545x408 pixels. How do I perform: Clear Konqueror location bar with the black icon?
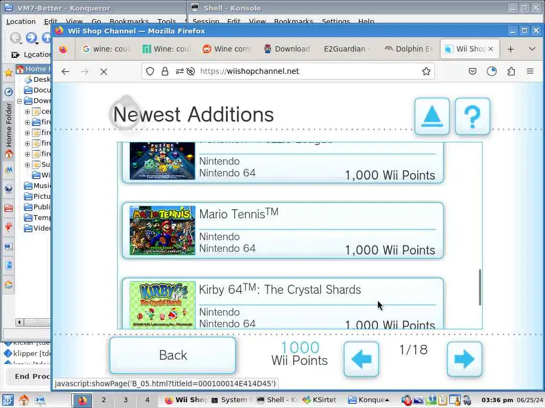coord(15,55)
